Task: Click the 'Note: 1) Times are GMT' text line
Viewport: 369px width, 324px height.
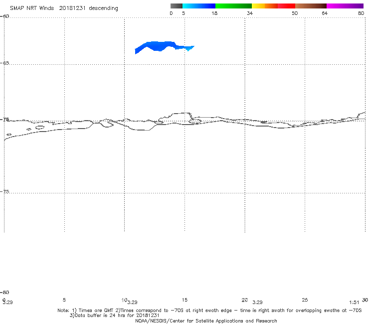Action: point(209,311)
